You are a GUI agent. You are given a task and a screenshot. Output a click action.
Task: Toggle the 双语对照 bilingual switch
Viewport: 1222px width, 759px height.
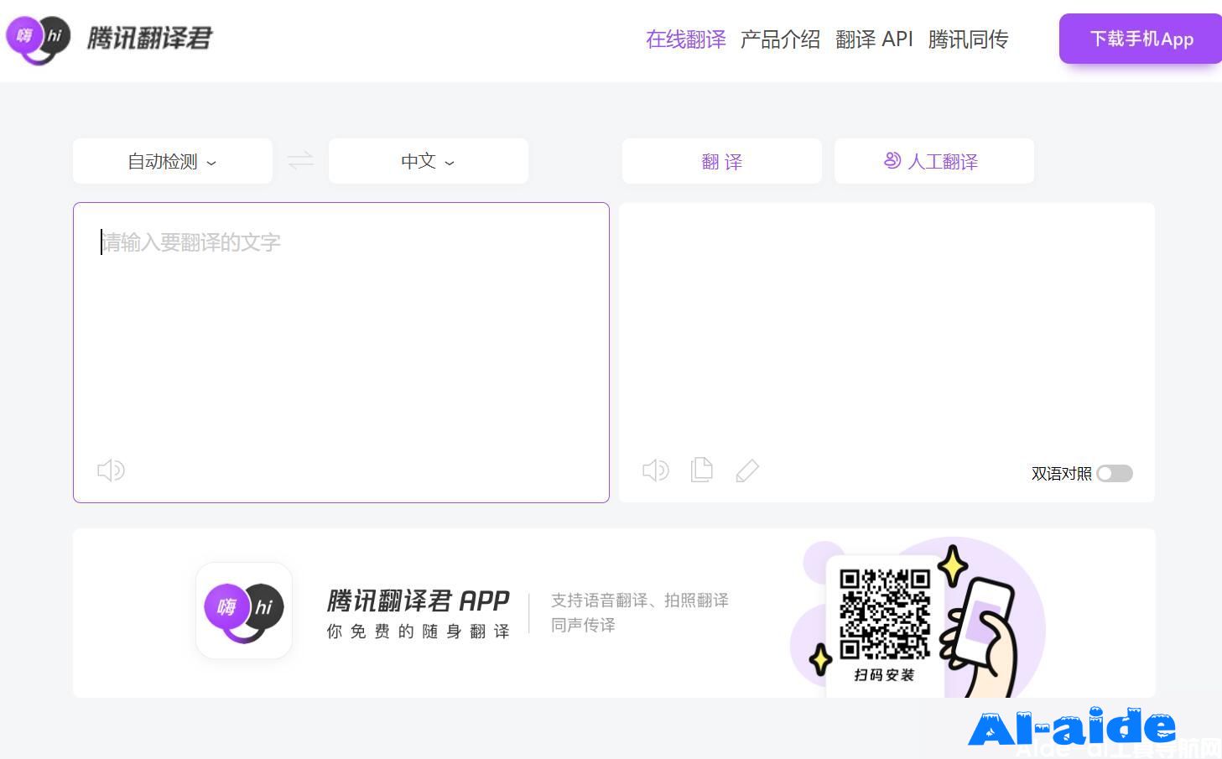[1115, 474]
